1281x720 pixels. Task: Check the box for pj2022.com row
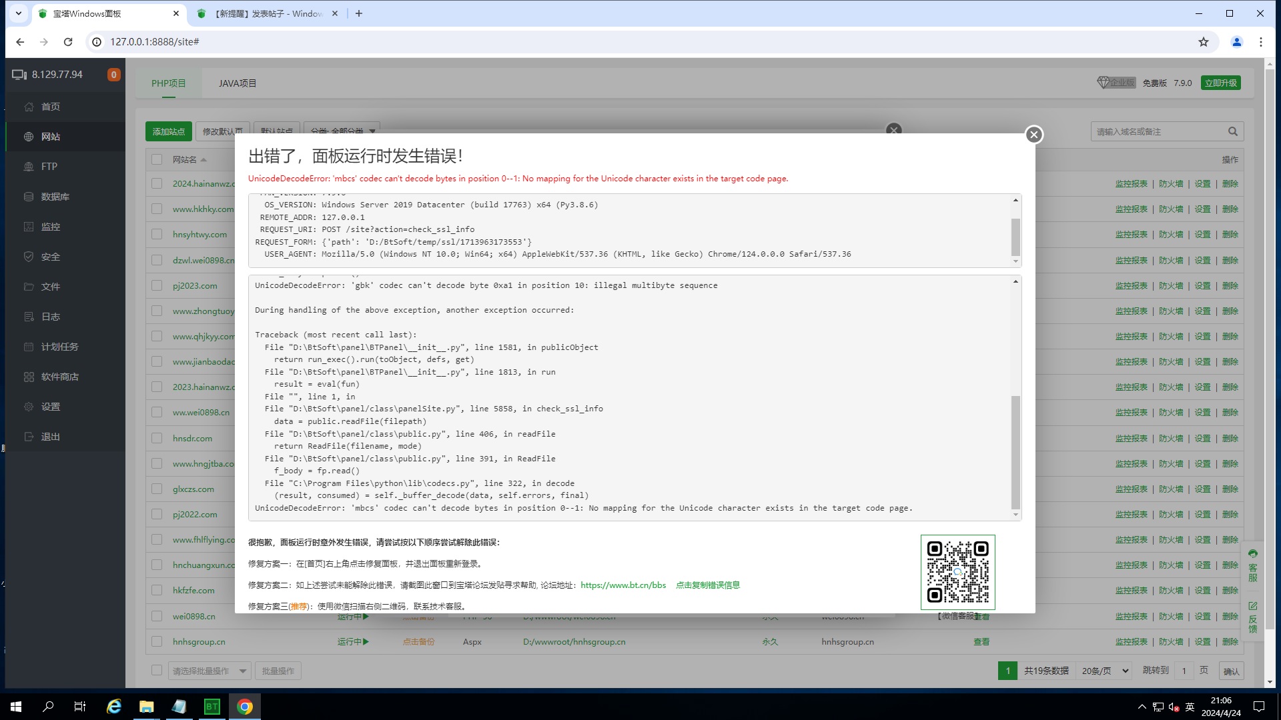[x=157, y=514]
